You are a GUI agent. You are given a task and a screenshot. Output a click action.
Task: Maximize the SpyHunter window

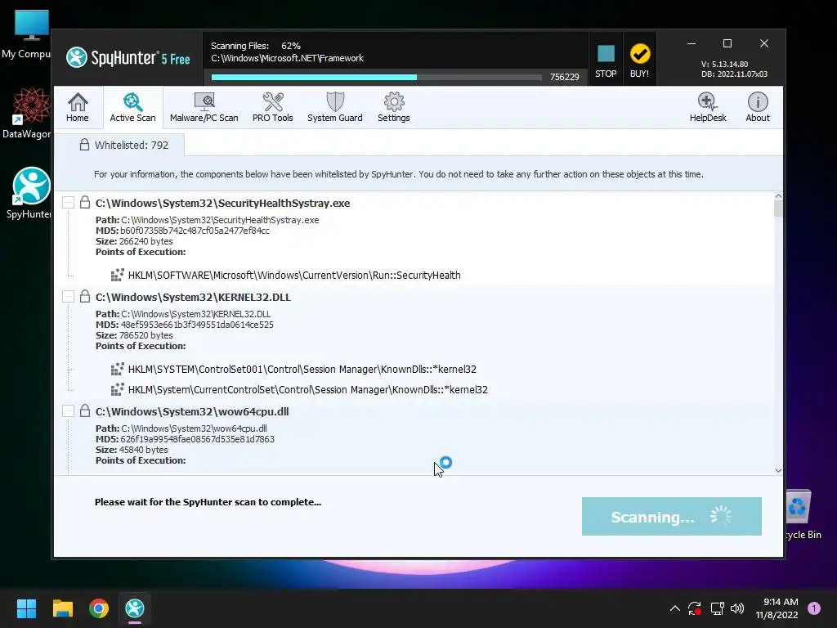(727, 43)
